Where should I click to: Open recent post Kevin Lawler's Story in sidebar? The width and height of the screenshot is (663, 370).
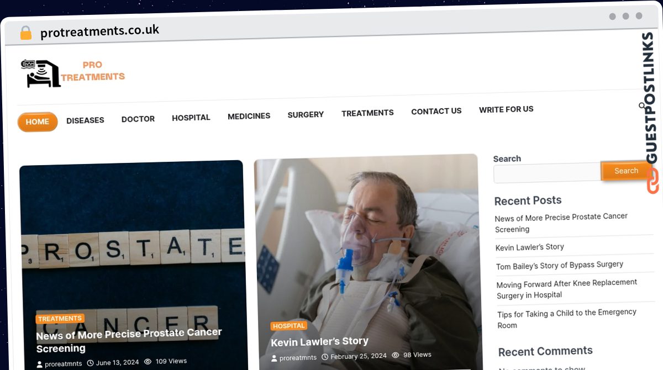click(530, 247)
